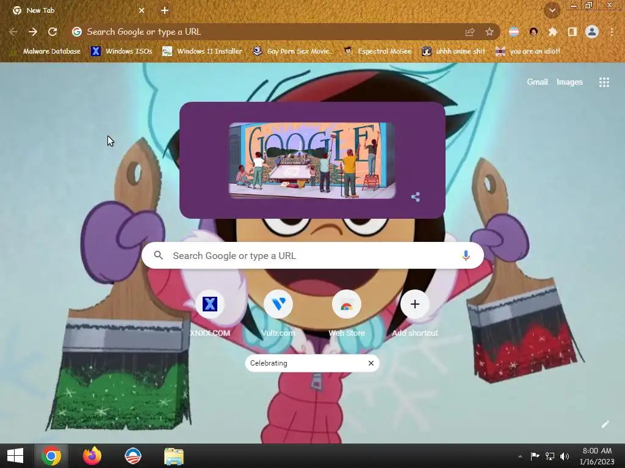Expand the tab search chevron
Image resolution: width=625 pixels, height=468 pixels.
tap(552, 10)
